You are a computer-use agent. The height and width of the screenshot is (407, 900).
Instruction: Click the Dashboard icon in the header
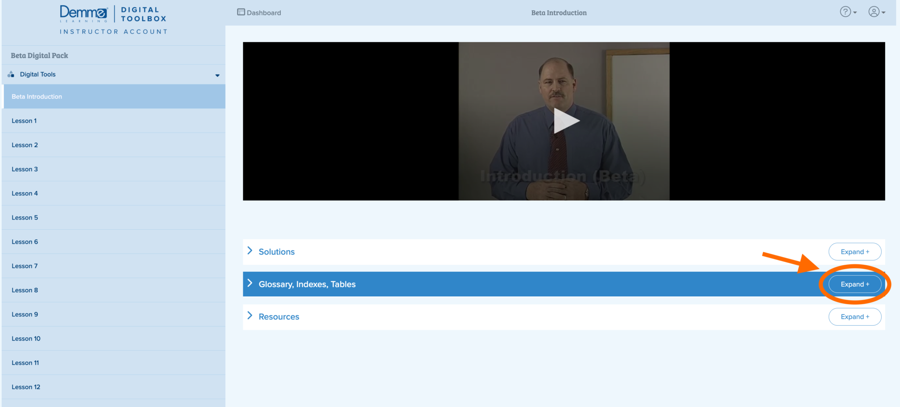241,12
